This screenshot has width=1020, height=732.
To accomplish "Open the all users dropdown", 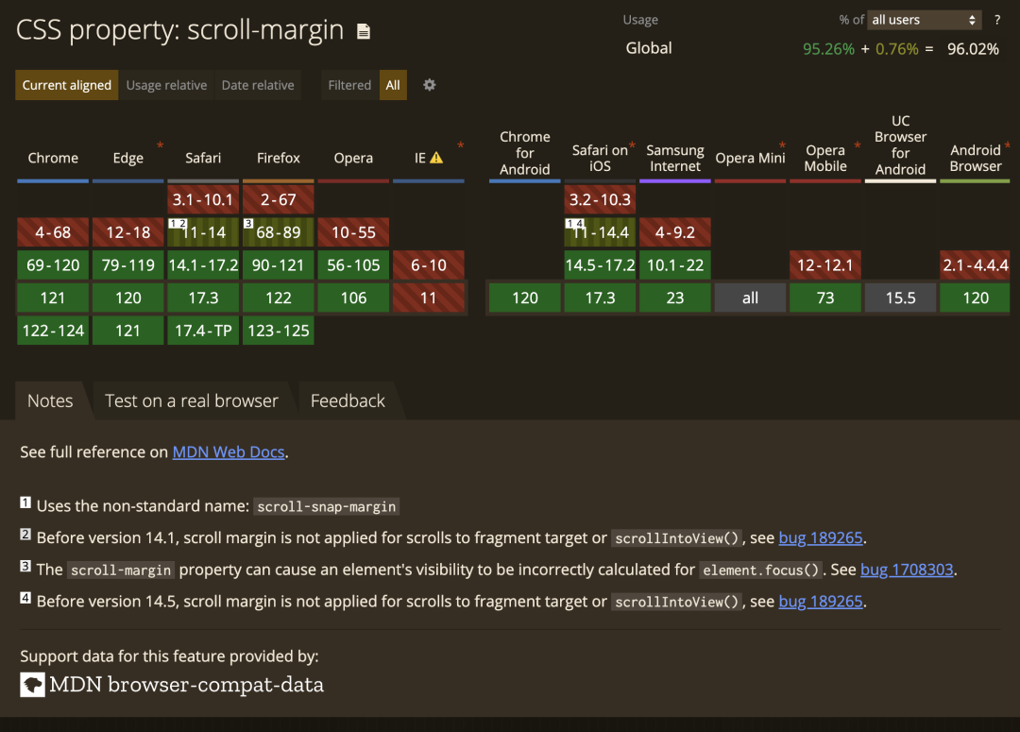I will pyautogui.click(x=925, y=20).
